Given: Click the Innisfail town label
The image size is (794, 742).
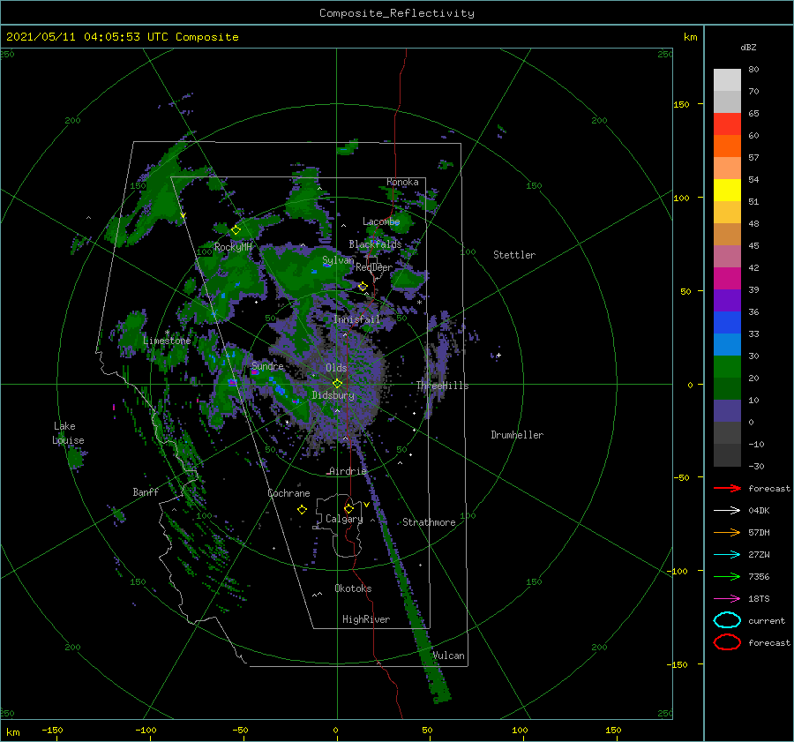Looking at the screenshot, I should pos(356,319).
